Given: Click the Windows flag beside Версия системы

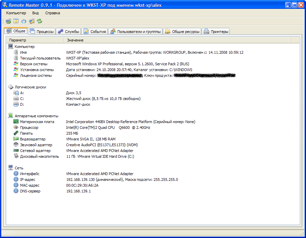Looking at the screenshot, I should (x=16, y=64).
